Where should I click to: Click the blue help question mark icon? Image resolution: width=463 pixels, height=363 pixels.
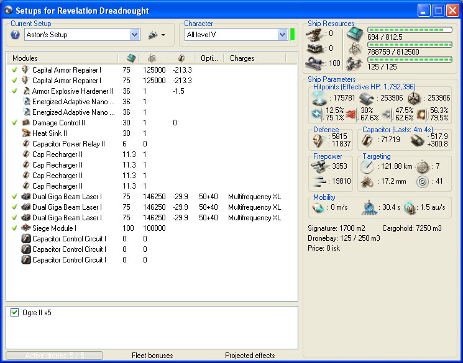click(16, 35)
